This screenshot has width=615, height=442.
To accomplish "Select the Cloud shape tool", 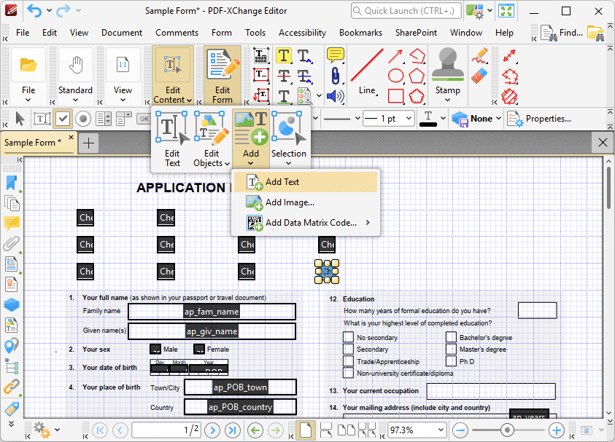I will [417, 96].
